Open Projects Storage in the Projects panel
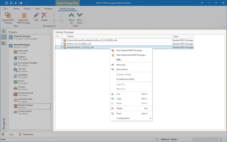This screenshot has height=142, width=227. click(x=23, y=37)
